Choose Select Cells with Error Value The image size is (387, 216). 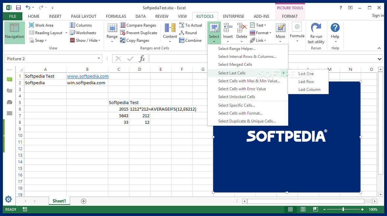pyautogui.click(x=248, y=89)
